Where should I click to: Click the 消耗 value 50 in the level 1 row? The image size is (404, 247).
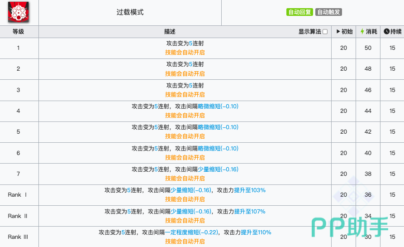[x=368, y=48]
